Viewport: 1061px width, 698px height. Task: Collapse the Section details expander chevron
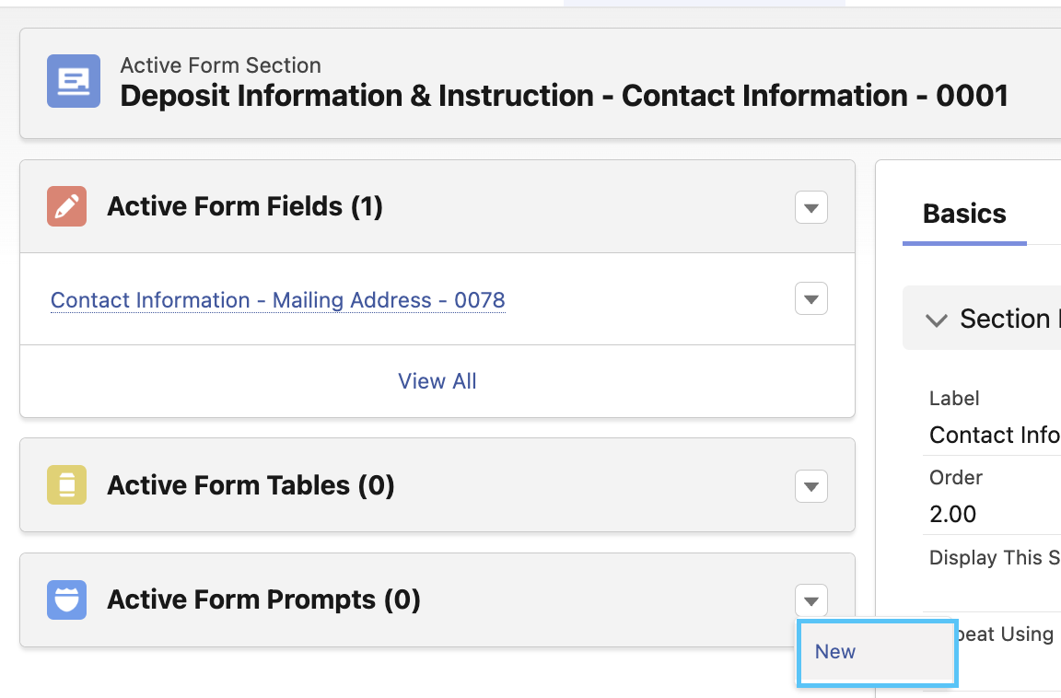coord(937,320)
